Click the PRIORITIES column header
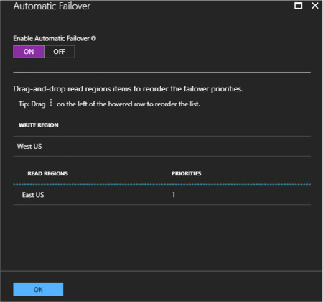This screenshot has height=302, width=323. (186, 173)
